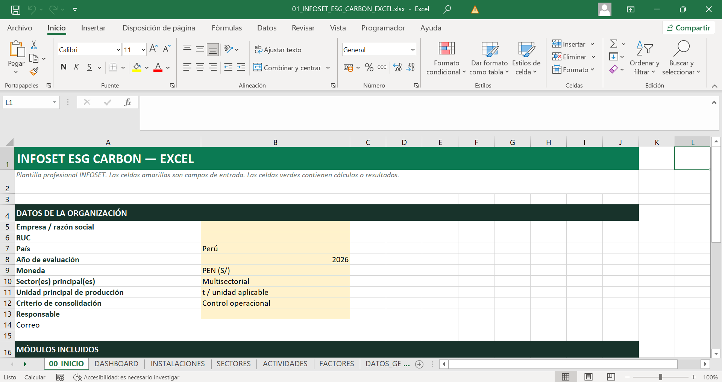Click the insert function fx icon
Viewport: 722px width, 382px height.
click(x=127, y=102)
